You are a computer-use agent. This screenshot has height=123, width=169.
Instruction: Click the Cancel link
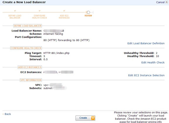[160, 2]
